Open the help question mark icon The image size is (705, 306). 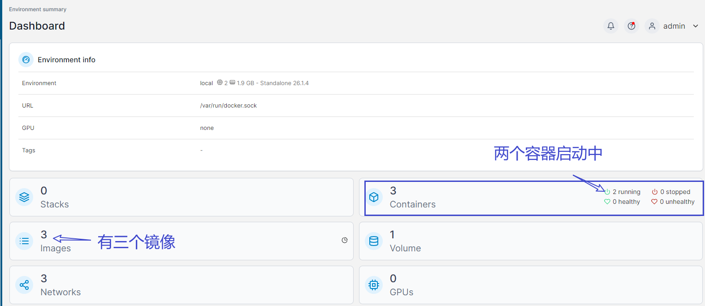[x=631, y=26]
